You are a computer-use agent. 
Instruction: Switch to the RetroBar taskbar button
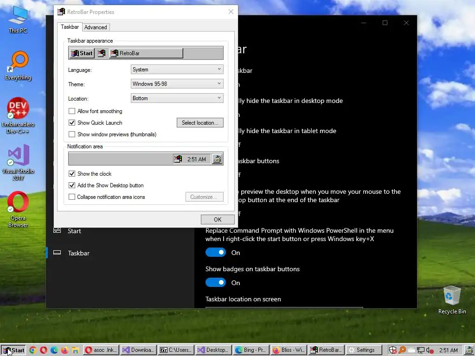click(326, 350)
